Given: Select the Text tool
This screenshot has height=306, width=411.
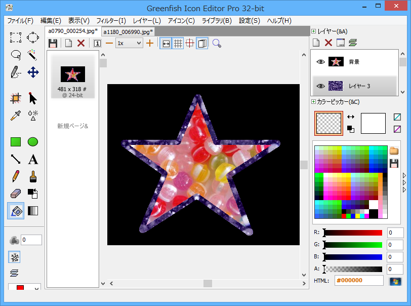Looking at the screenshot, I should (x=33, y=160).
